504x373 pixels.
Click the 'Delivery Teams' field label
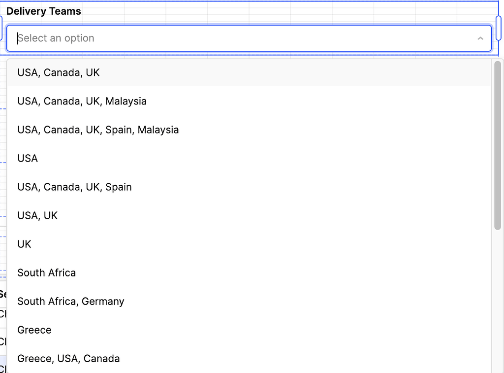pos(44,11)
